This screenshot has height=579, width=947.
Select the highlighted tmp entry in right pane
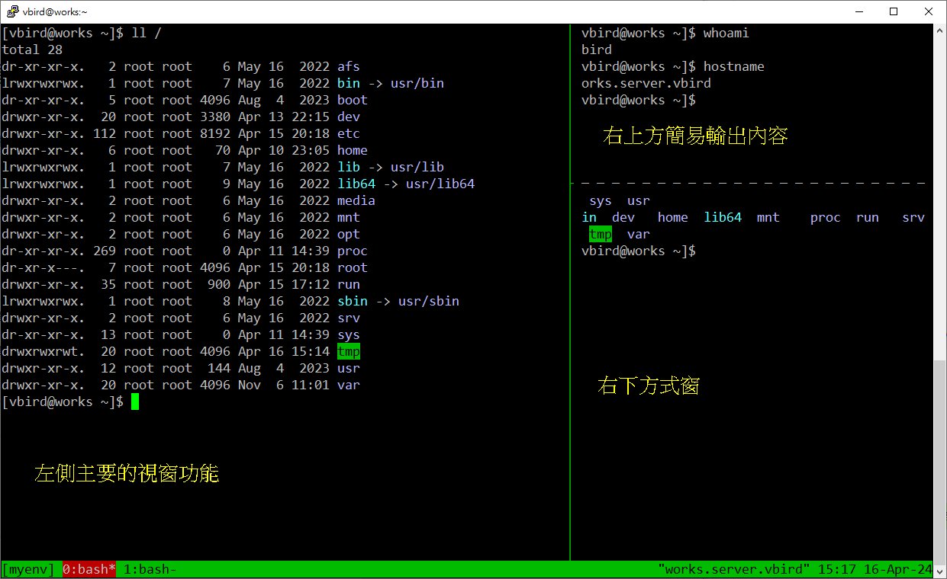tap(600, 234)
